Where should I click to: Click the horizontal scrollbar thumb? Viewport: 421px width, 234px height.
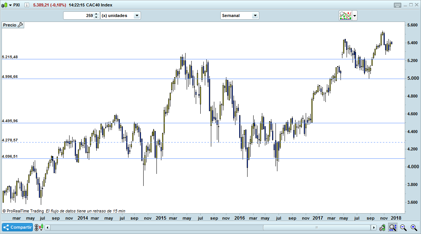317,228
